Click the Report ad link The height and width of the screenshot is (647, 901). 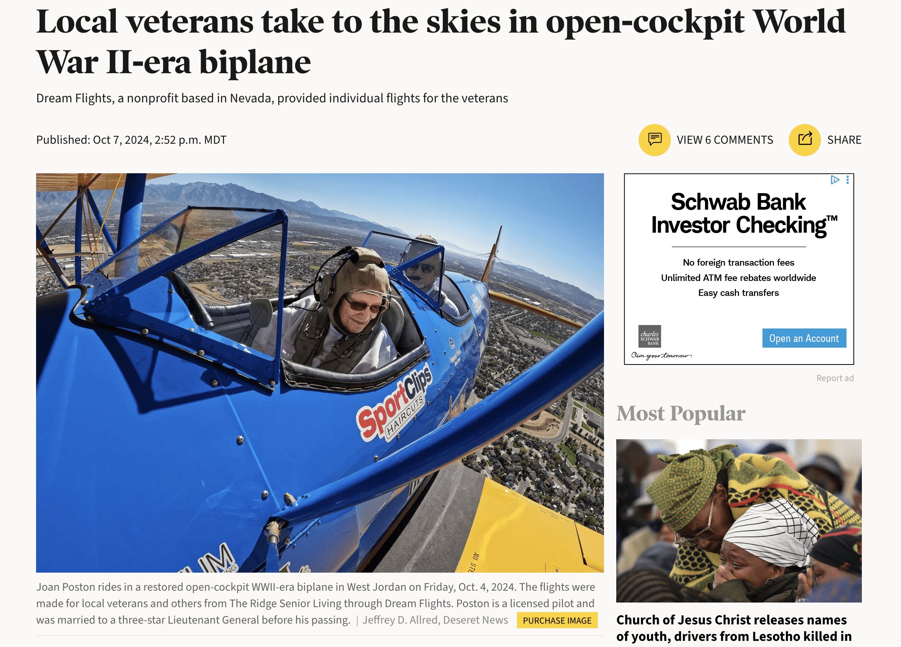coord(835,378)
